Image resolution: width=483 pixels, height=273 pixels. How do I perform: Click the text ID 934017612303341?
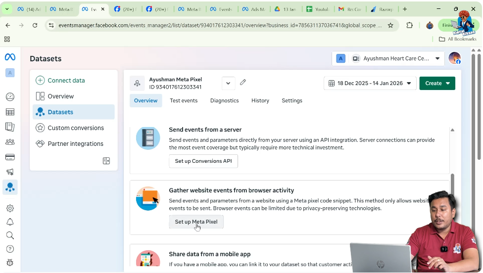175,87
